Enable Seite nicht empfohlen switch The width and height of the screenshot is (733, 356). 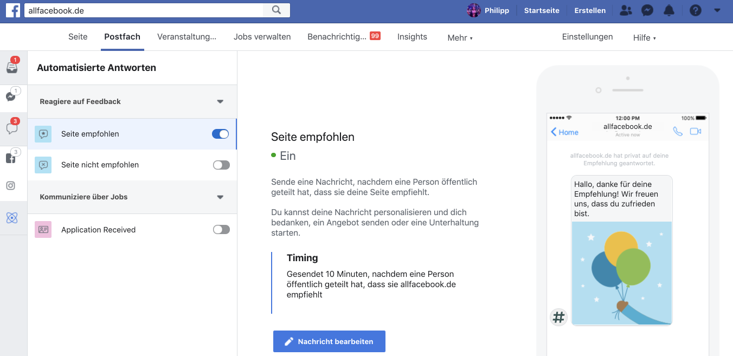pos(221,165)
